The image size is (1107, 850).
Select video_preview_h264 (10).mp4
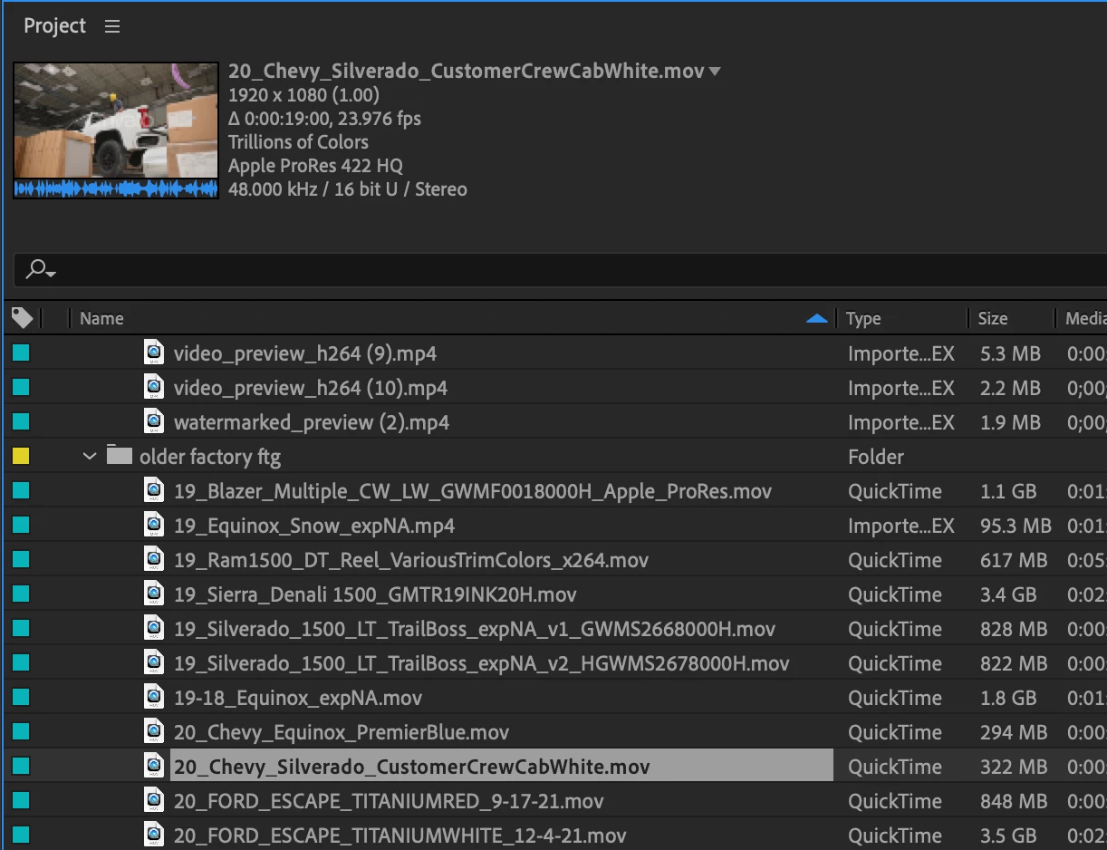311,388
